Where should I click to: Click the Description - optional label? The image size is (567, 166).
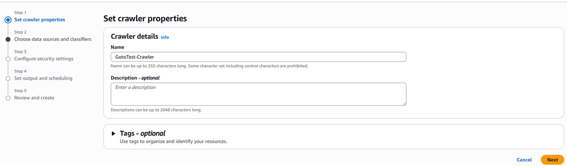135,78
